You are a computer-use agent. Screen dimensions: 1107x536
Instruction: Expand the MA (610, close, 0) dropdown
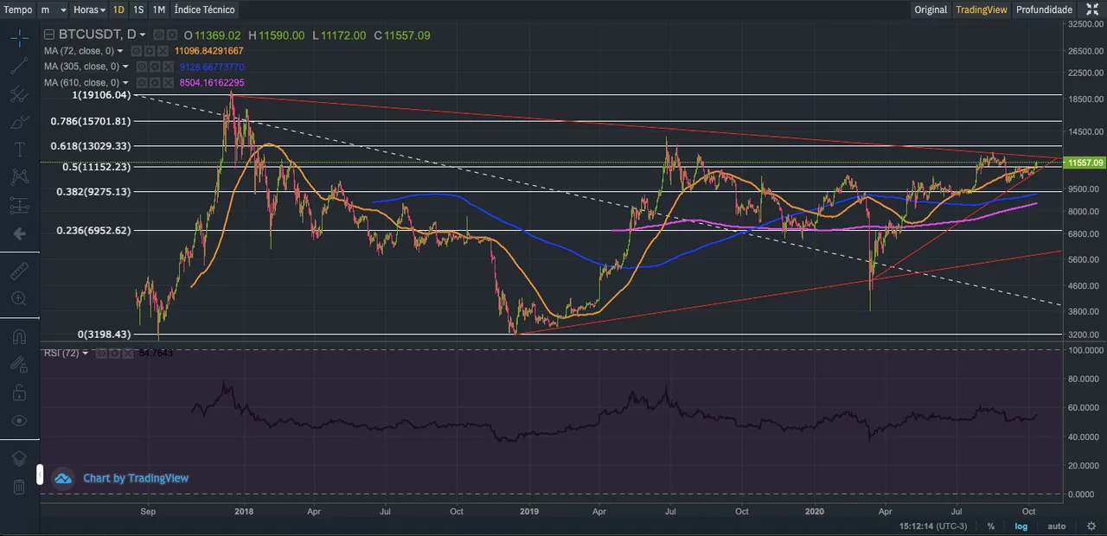pyautogui.click(x=125, y=82)
